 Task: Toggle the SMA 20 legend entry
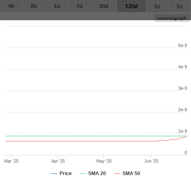[93, 173]
